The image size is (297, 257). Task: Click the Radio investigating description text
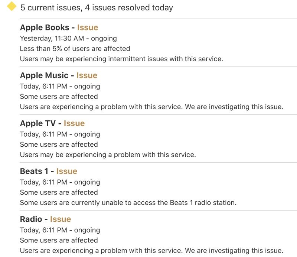point(152,251)
